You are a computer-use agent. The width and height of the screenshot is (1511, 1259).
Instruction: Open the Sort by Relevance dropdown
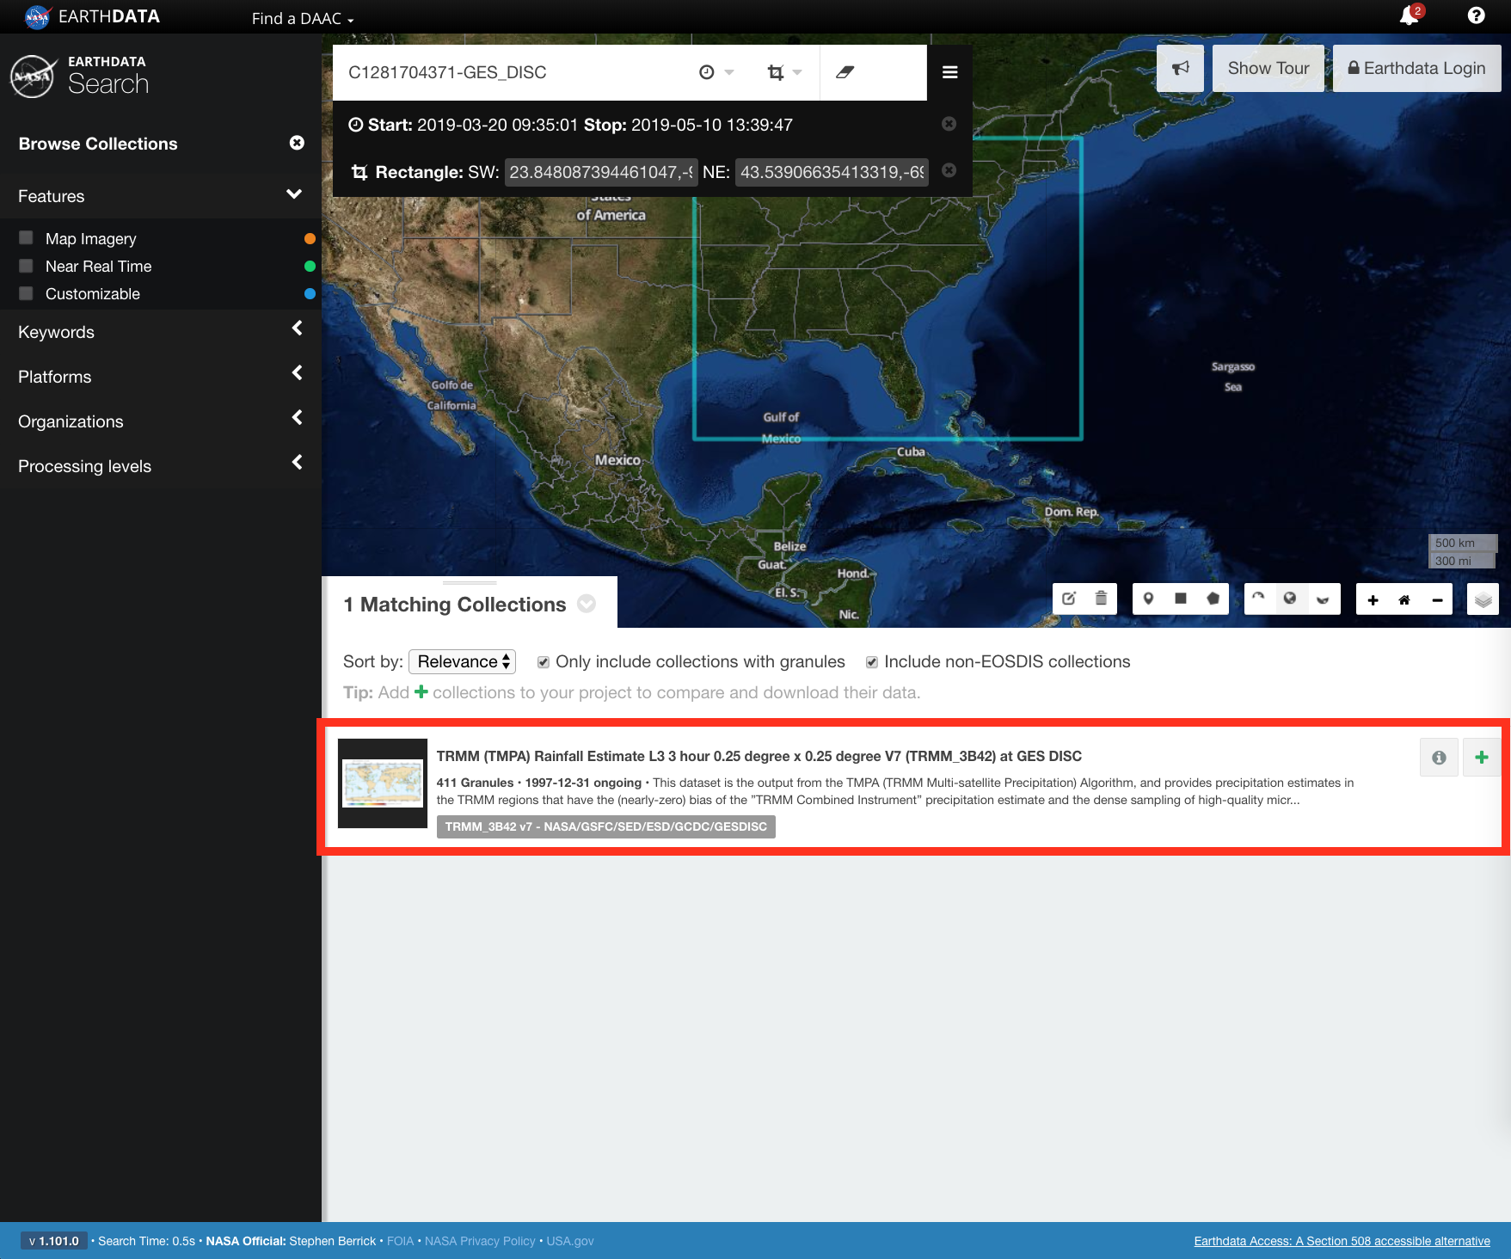click(462, 661)
